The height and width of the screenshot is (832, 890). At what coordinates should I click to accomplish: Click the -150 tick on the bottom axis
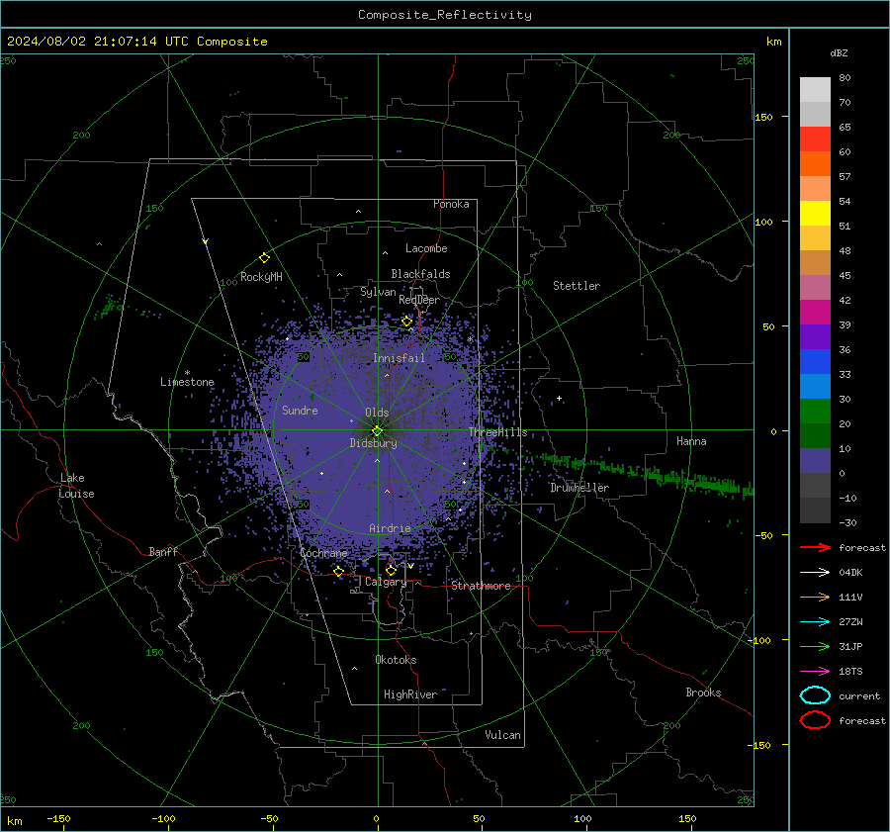tap(58, 818)
